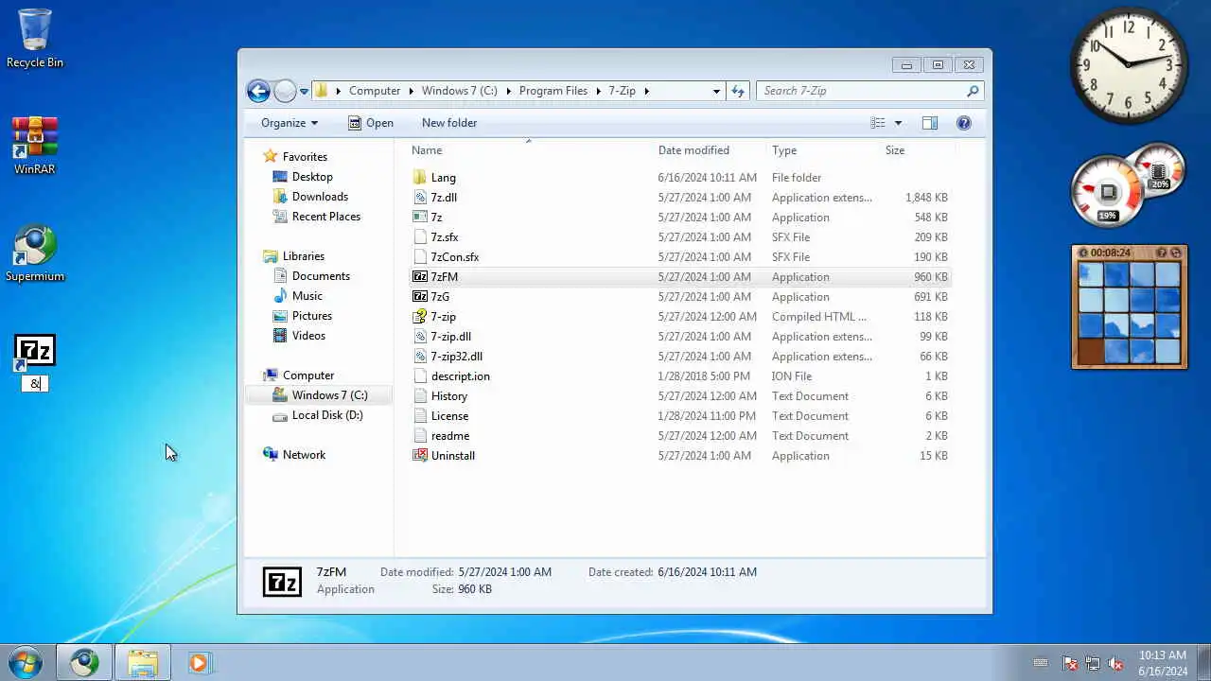The width and height of the screenshot is (1211, 681).
Task: Click Computer in the address breadcrumb
Action: click(x=375, y=91)
